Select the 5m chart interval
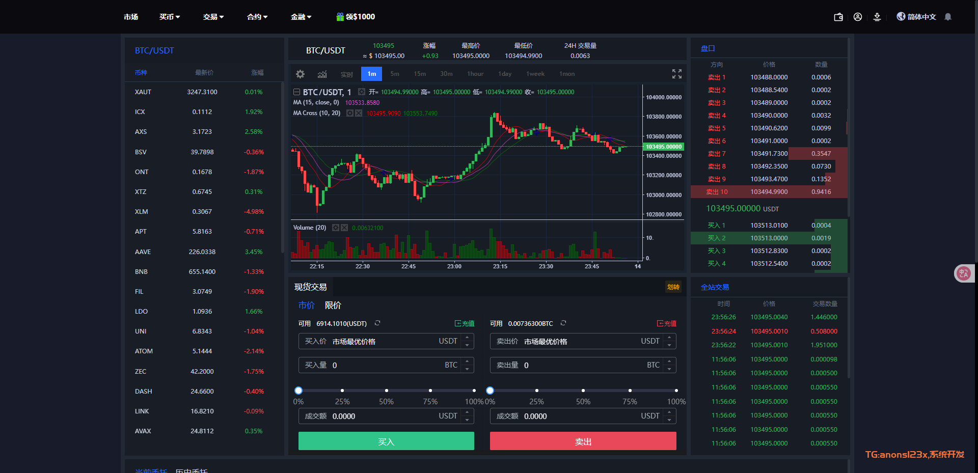 click(x=395, y=74)
